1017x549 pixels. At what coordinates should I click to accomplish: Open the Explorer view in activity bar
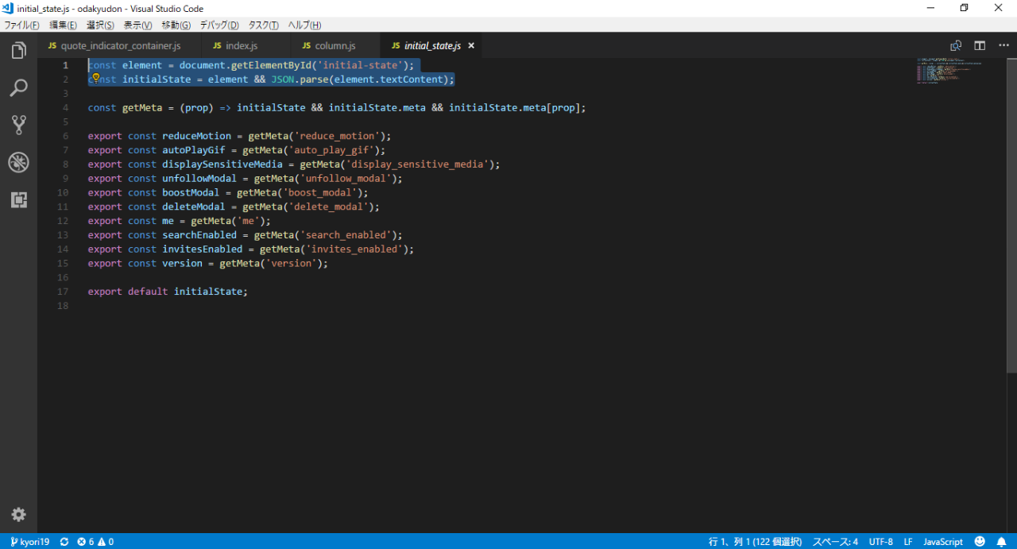pyautogui.click(x=18, y=51)
